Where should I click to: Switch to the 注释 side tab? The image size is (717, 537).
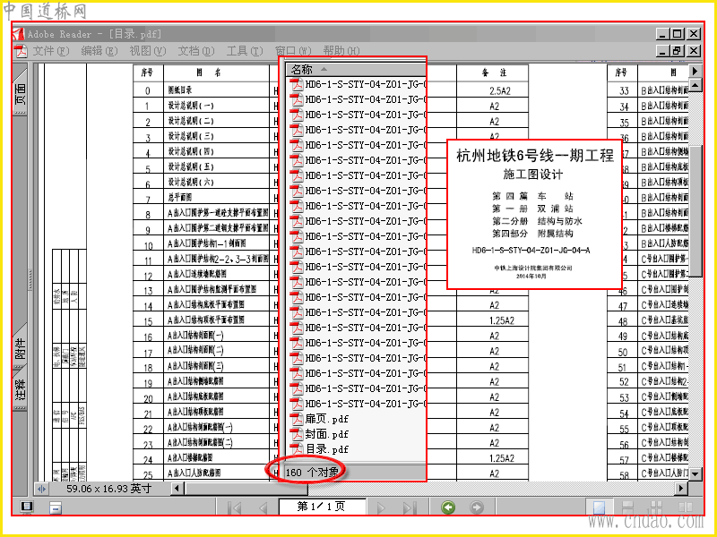tap(21, 389)
